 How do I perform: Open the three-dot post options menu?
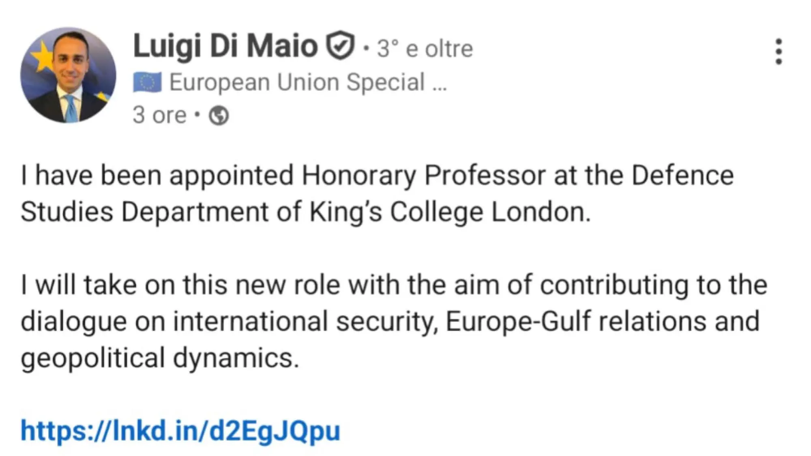coord(778,51)
